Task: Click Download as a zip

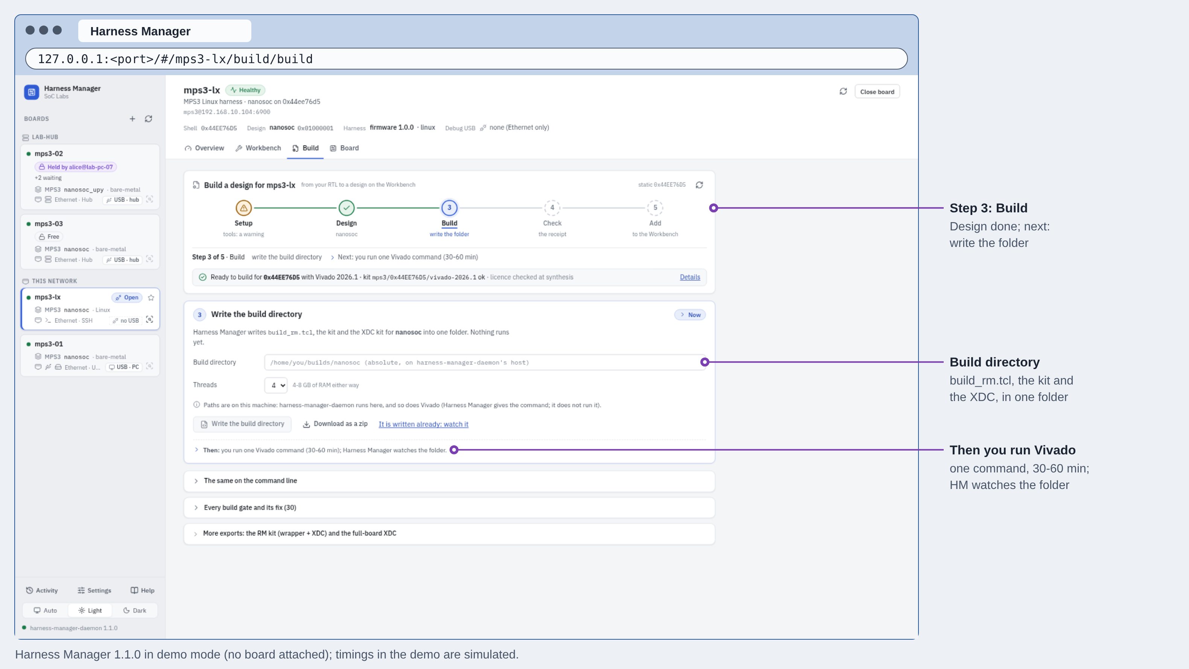Action: pos(335,424)
